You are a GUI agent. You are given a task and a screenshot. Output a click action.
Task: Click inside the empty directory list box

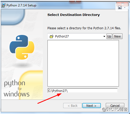tap(83, 63)
